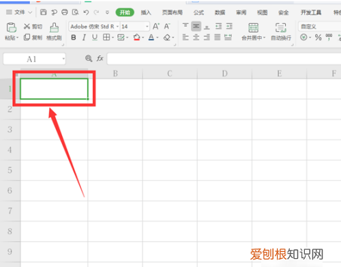The height and width of the screenshot is (267, 341).
Task: Click the Redo arrow icon
Action: click(x=96, y=12)
